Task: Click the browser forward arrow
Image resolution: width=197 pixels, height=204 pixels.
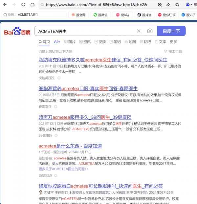Action: click(x=14, y=5)
